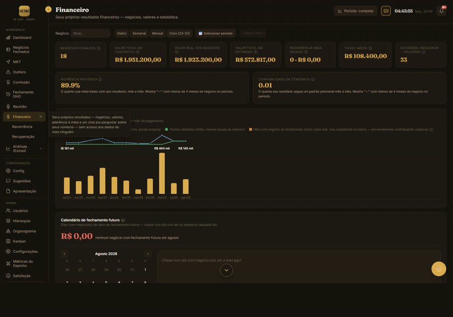Click the Agosto 2026 month title
Viewport: 453px width, 317px height.
coord(106,254)
